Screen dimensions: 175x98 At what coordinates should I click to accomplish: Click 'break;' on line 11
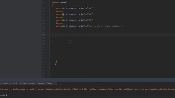click(x=59, y=17)
